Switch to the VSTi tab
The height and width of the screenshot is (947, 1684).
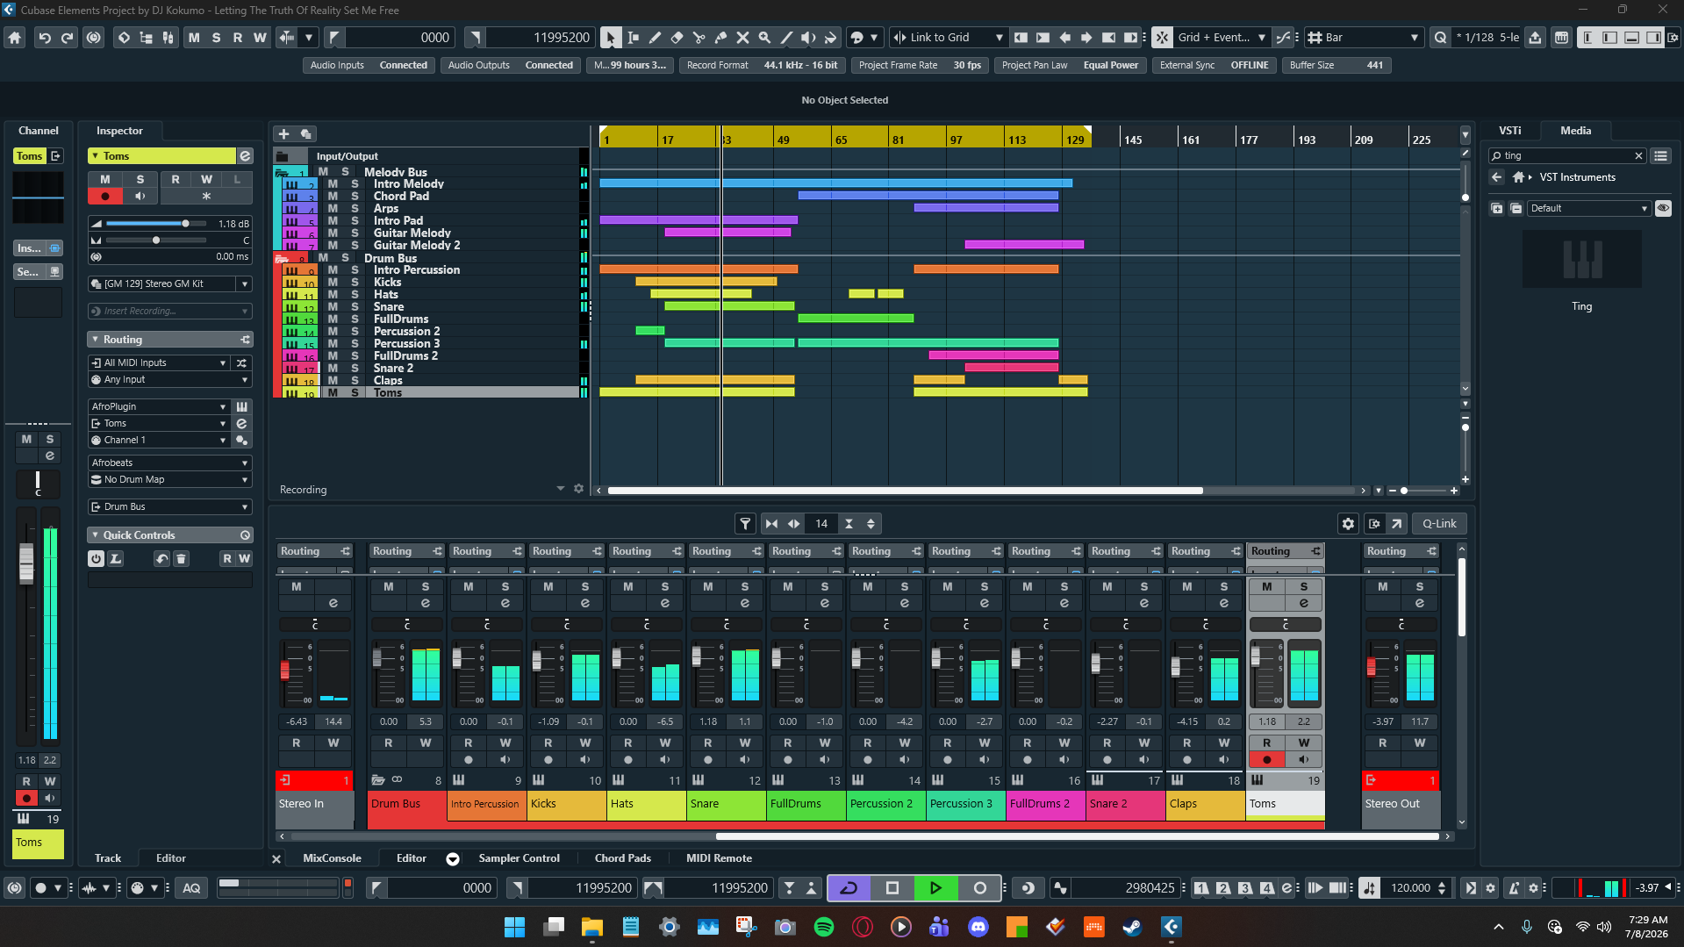(x=1509, y=130)
